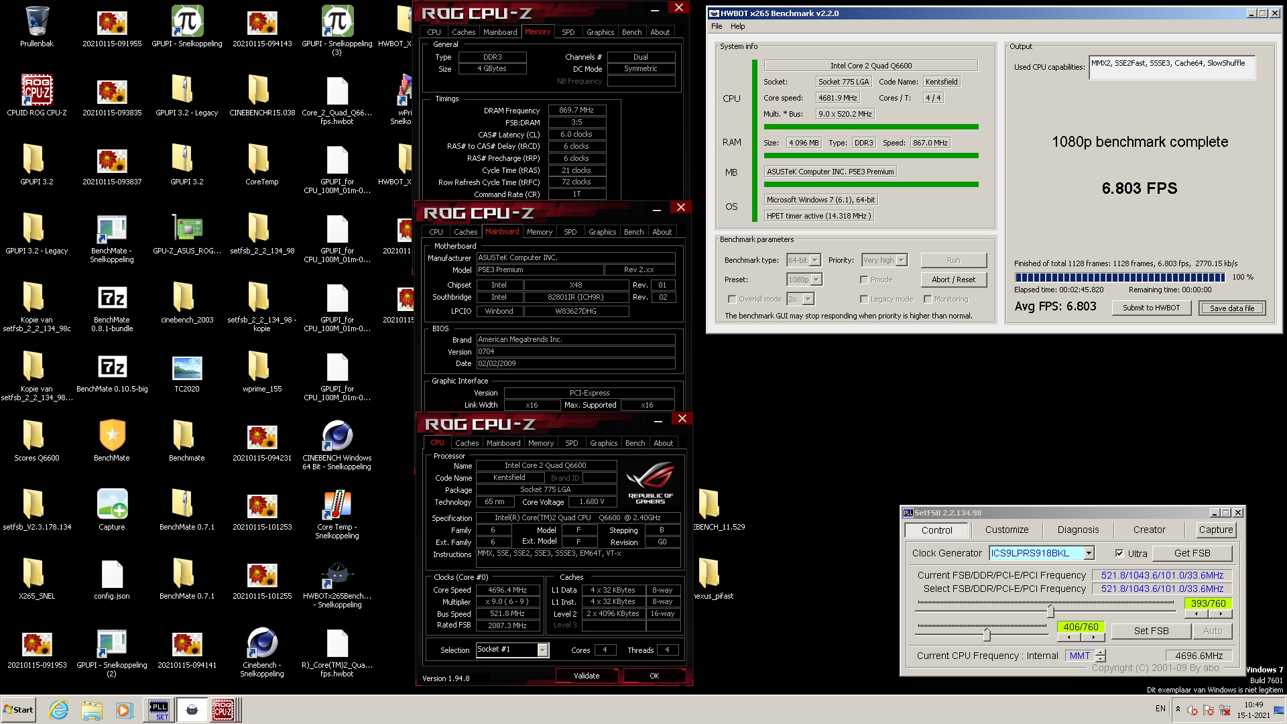The image size is (1287, 724).
Task: Switch to SetFSB PLL SET taskbar item
Action: click(159, 710)
